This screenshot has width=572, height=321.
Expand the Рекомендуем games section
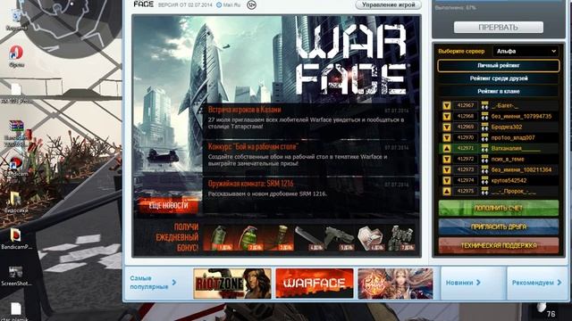[x=536, y=283]
